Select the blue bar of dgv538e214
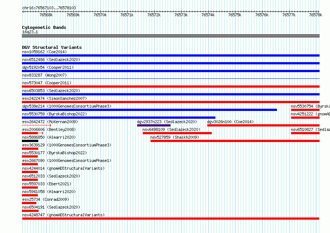 click(x=149, y=110)
